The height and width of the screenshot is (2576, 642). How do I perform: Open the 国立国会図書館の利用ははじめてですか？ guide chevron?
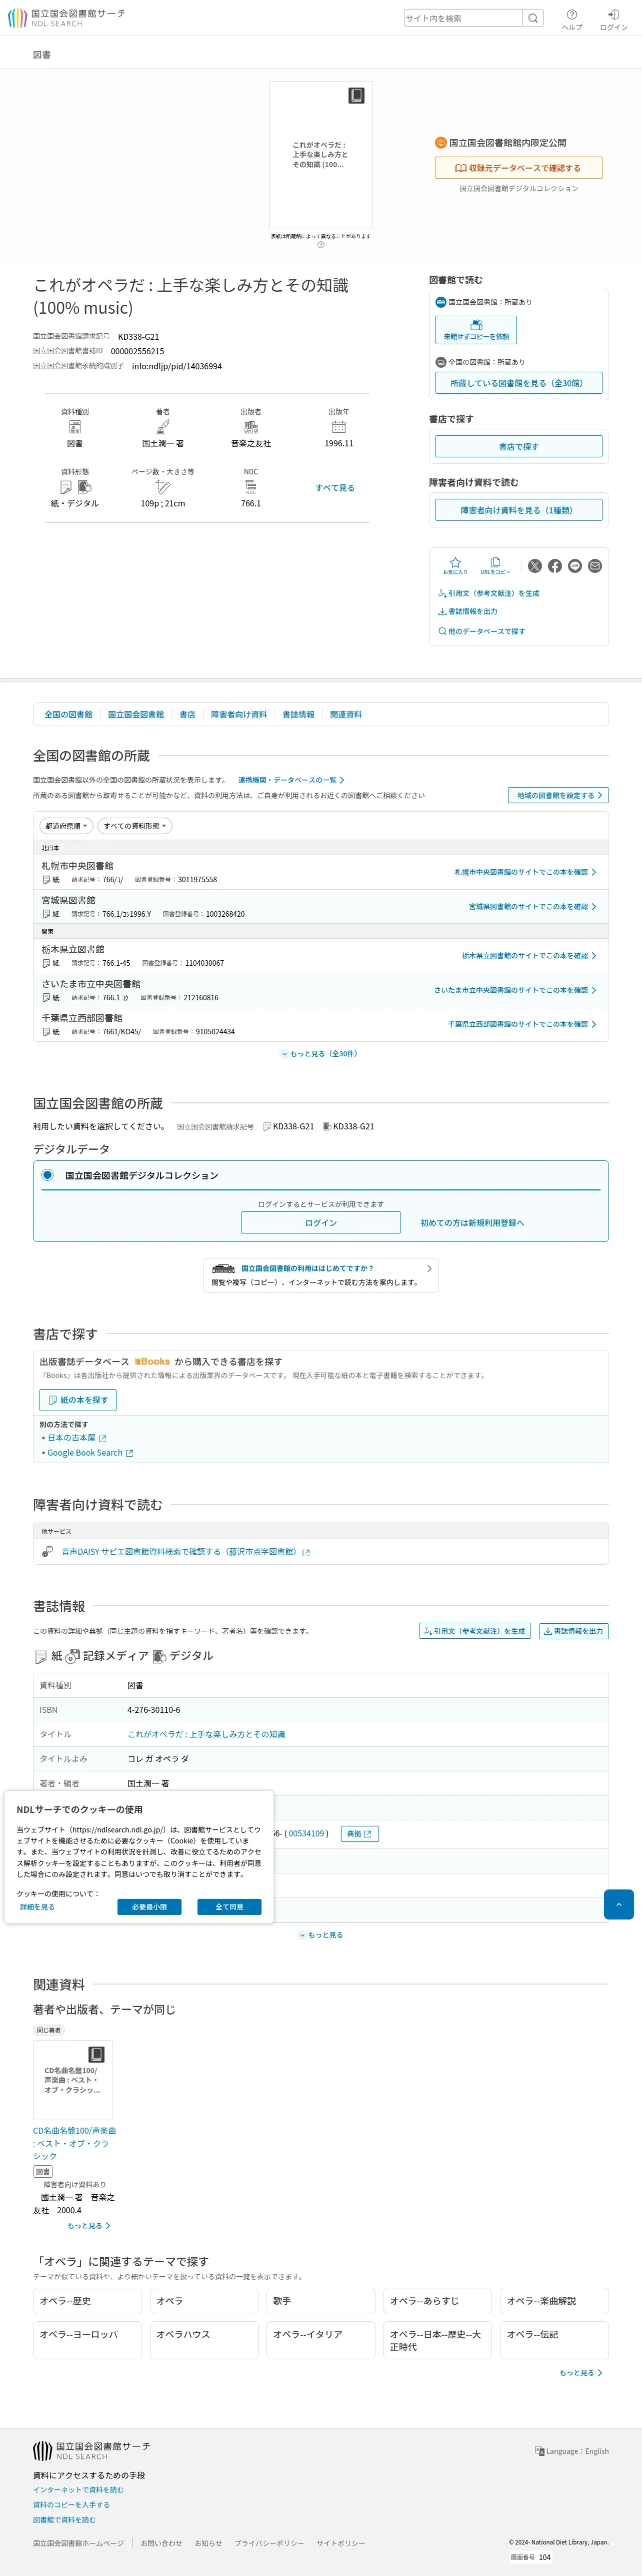coord(429,1268)
